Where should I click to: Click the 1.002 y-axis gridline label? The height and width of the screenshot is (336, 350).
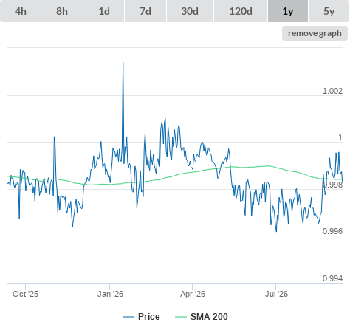(x=332, y=91)
